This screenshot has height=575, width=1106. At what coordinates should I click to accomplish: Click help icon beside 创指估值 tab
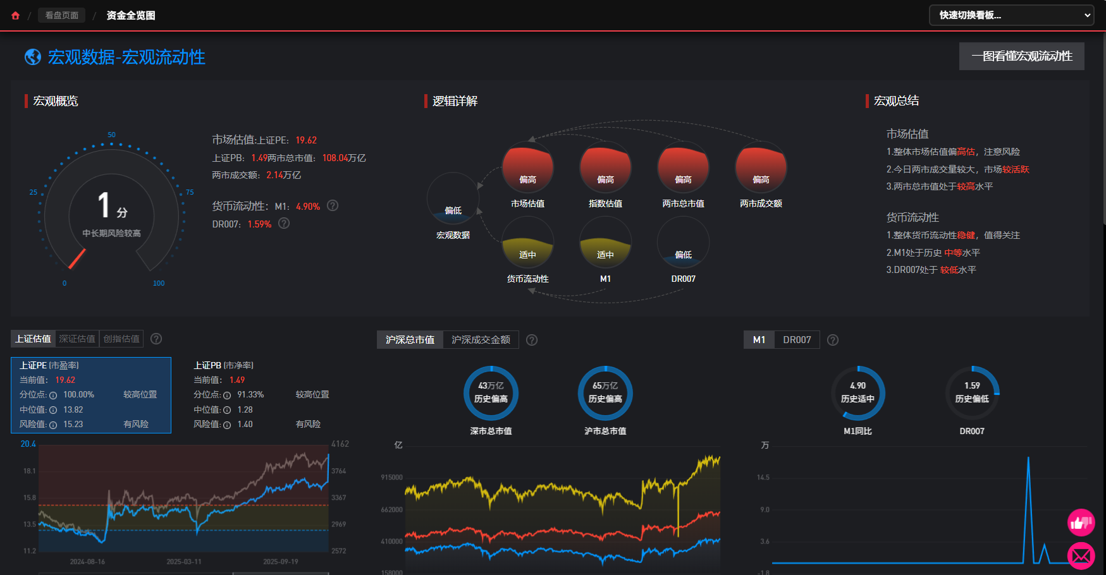tap(156, 339)
